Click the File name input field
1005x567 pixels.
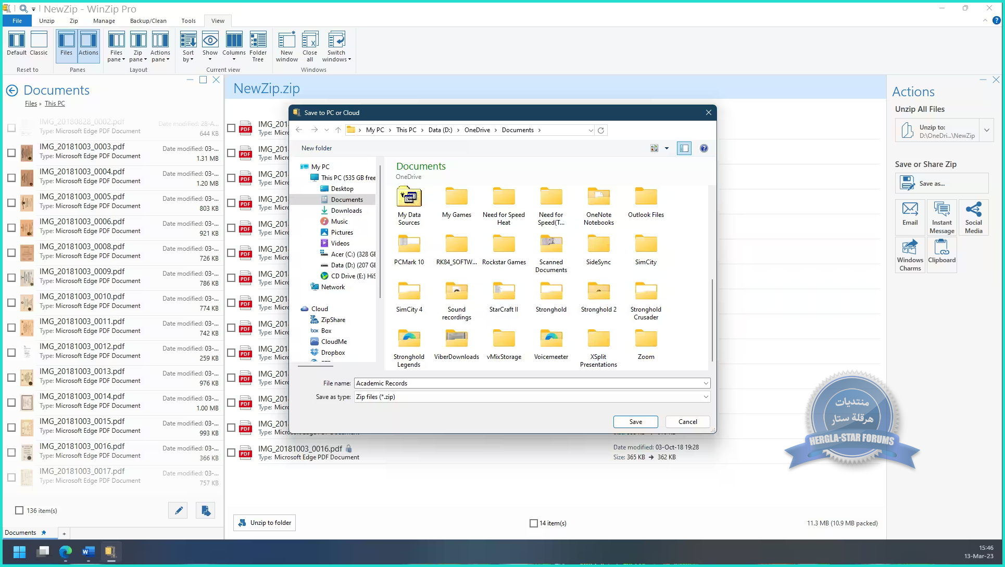tap(528, 383)
